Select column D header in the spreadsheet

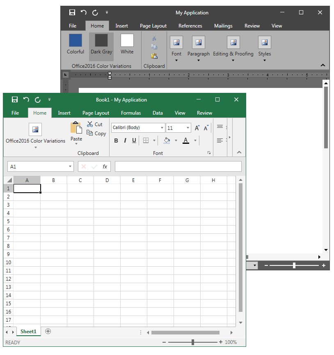pyautogui.click(x=107, y=180)
